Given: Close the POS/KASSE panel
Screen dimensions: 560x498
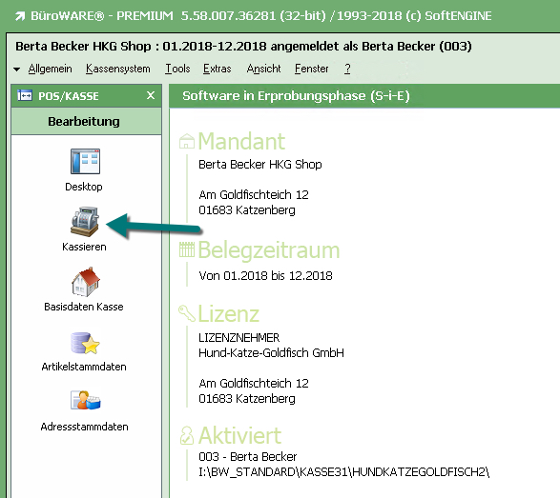Looking at the screenshot, I should [x=151, y=95].
